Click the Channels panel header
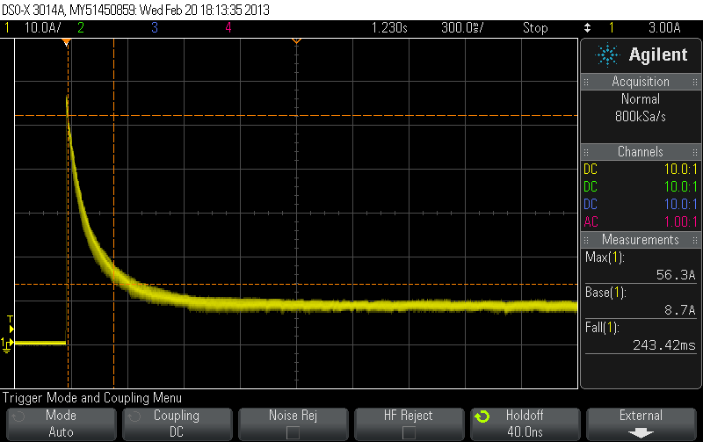Screen dimensions: 703x442 641,151
